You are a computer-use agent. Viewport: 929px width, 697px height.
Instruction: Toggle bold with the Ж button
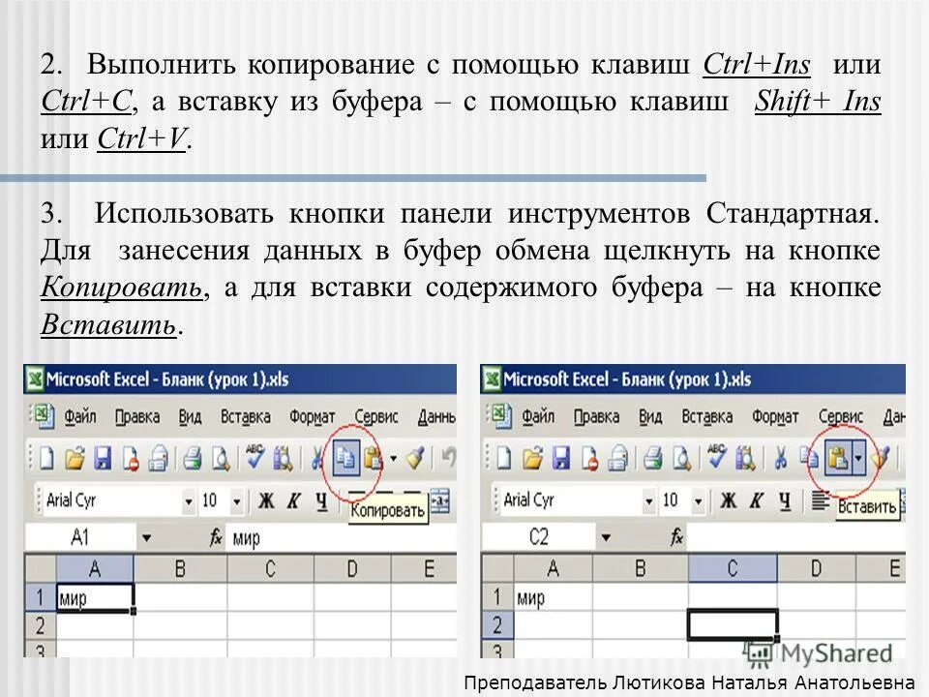pyautogui.click(x=265, y=499)
